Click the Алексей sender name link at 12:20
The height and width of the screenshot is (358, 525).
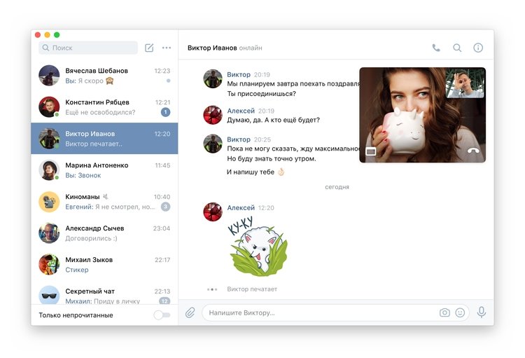point(241,208)
